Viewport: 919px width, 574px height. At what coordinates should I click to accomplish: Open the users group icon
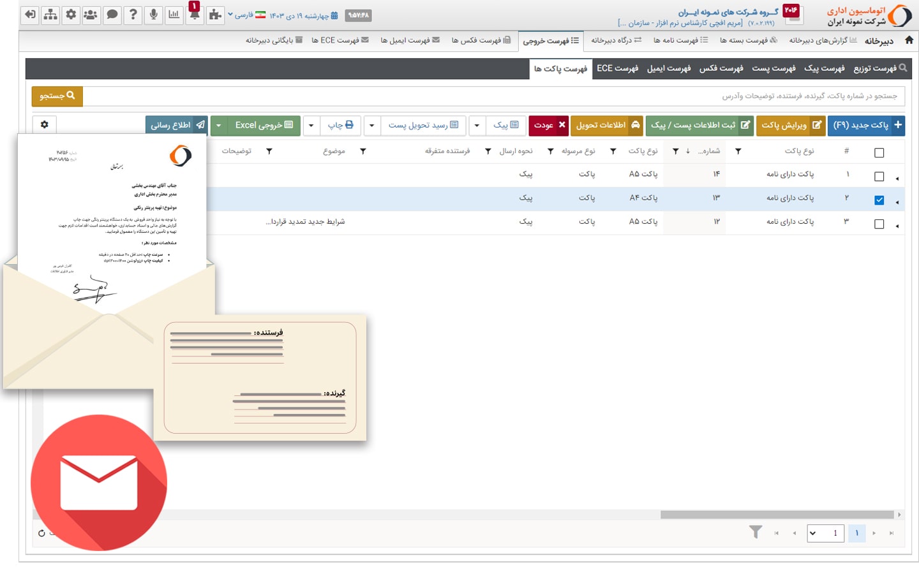pyautogui.click(x=91, y=15)
